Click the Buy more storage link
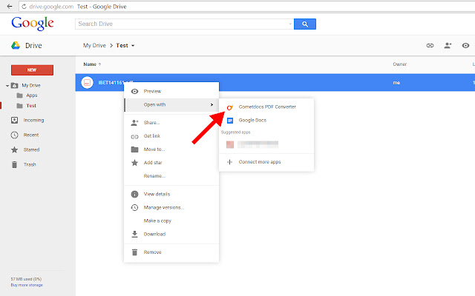 (27, 285)
